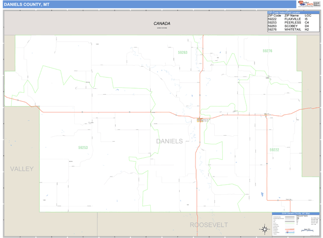Screen dimensions: 323x238
Task: Click the Scobey city marker on map
Action: (200, 120)
